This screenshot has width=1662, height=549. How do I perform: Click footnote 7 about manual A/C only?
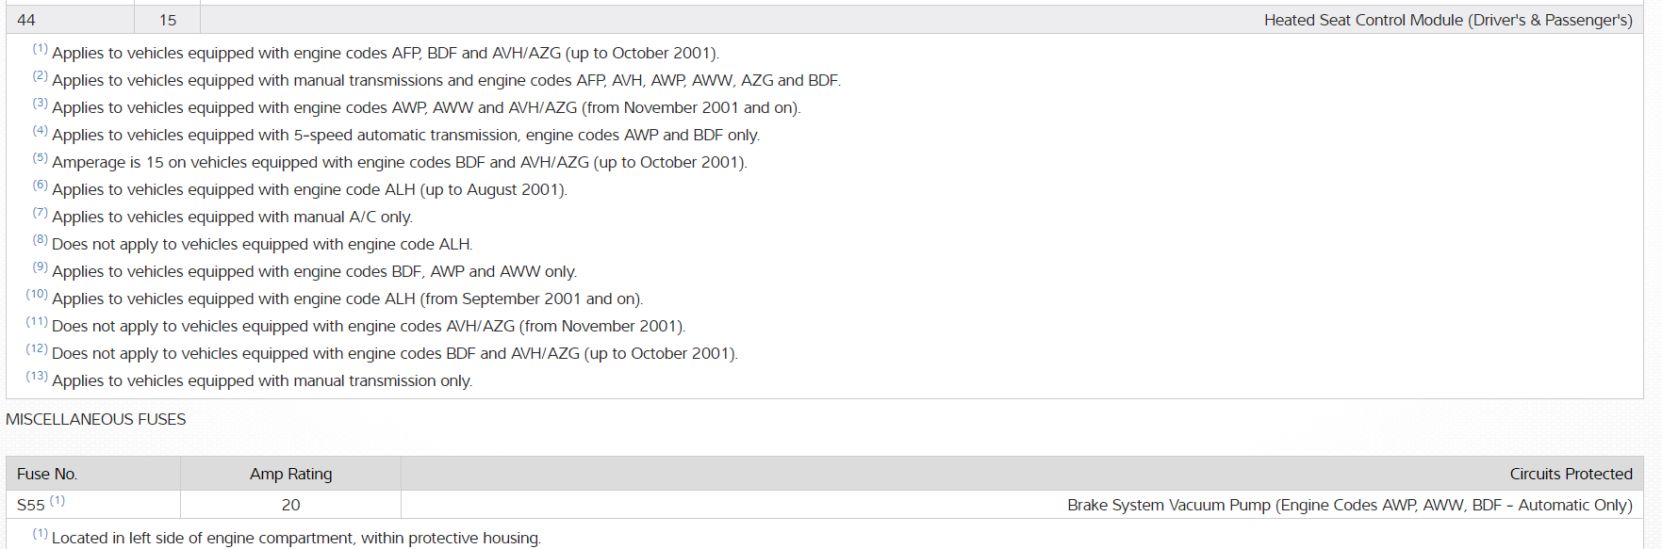(x=232, y=218)
